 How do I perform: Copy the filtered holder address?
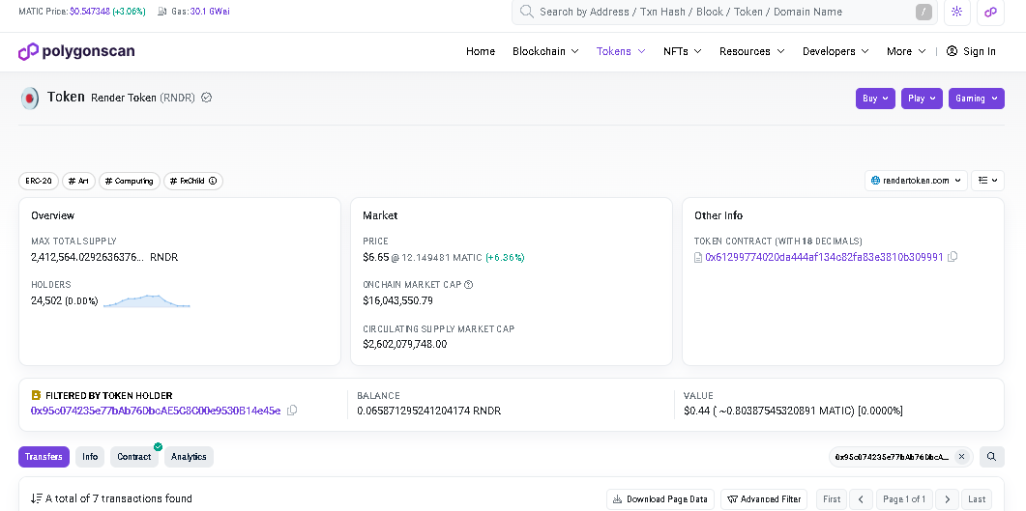pos(292,411)
